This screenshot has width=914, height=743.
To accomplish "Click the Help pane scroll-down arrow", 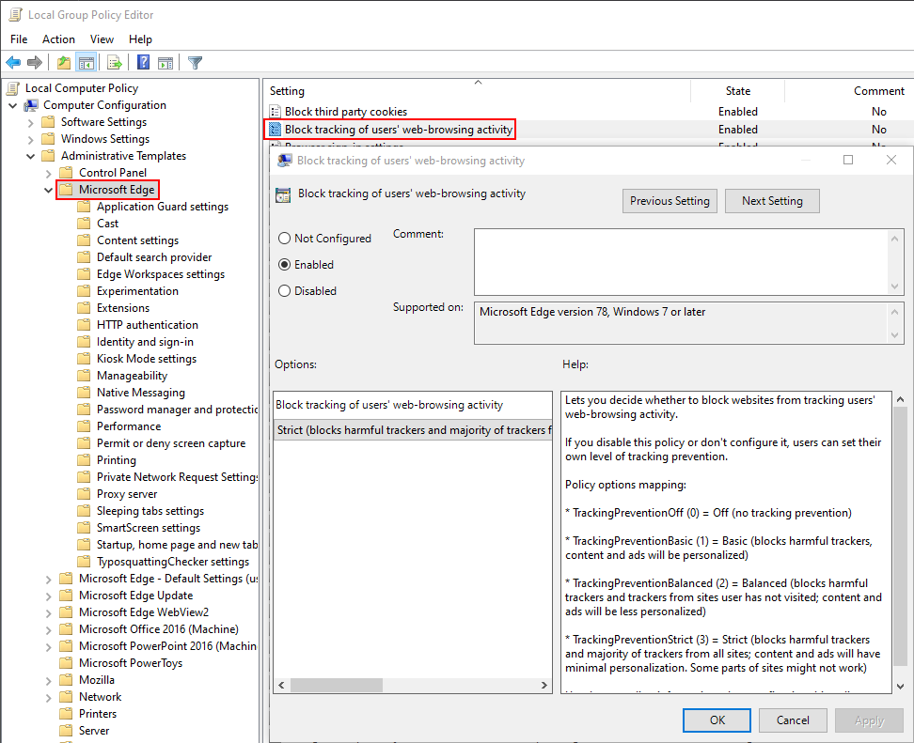I will coord(900,686).
